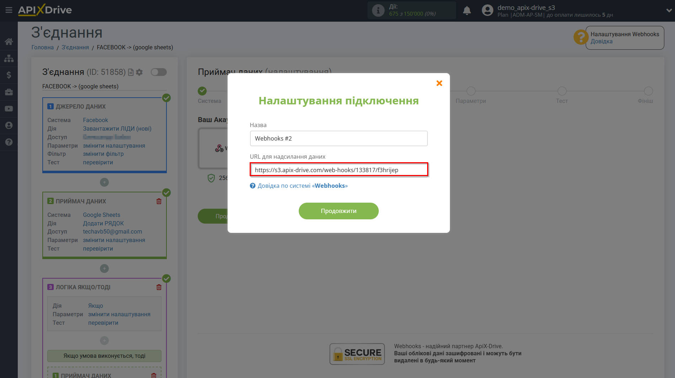Screen dimensions: 675x378
Task: Click змінити фільтр link
Action: 103,154
